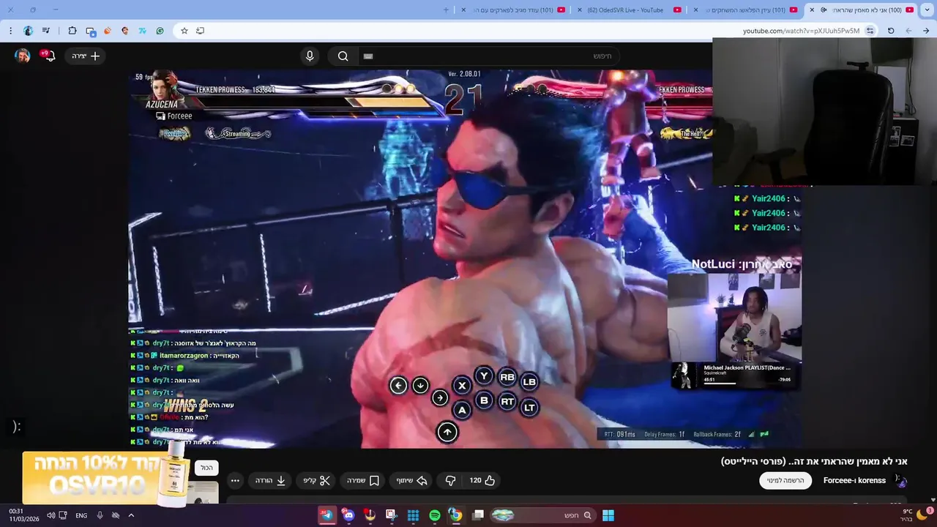Bookmark this page with the star icon
This screenshot has height=527, width=937.
click(x=184, y=31)
